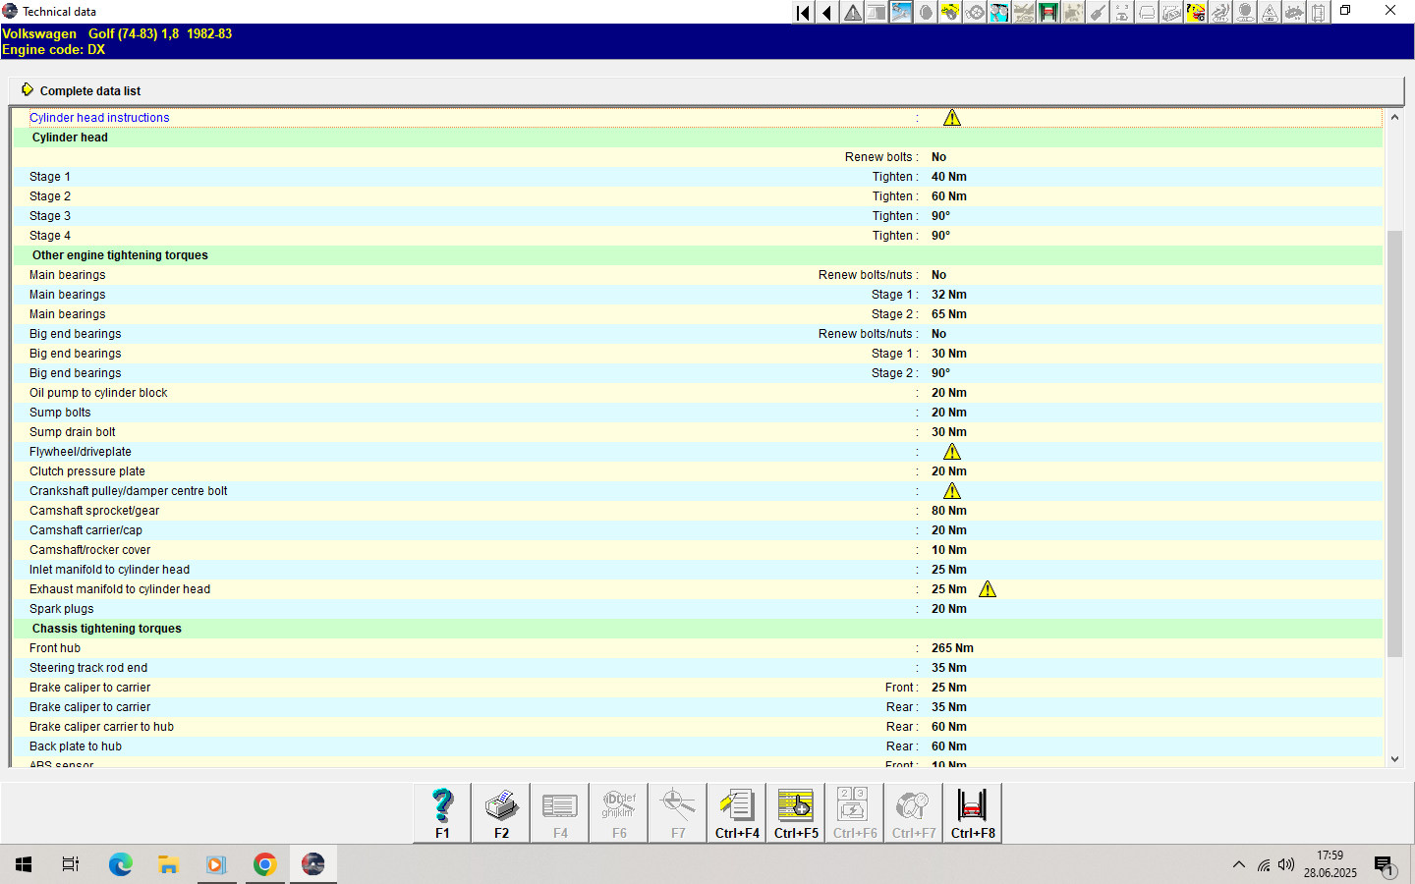Viewport: 1415px width, 884px height.
Task: Click the green red-car lift toolbar icon
Action: 1048,12
